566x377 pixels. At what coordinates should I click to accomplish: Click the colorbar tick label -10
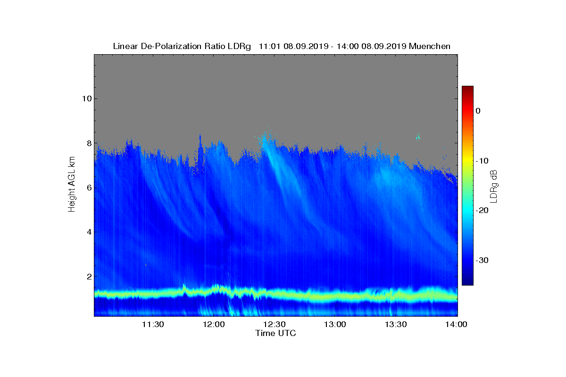482,161
